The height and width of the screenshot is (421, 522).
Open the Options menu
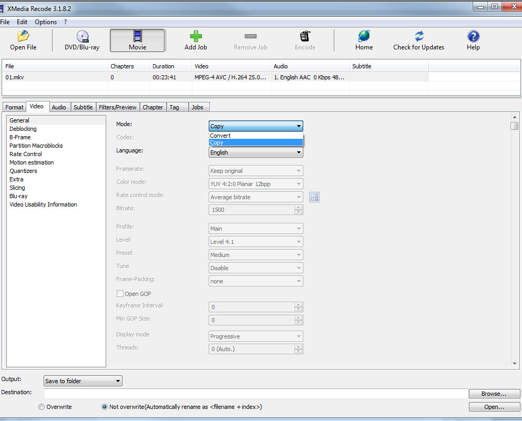tap(46, 22)
